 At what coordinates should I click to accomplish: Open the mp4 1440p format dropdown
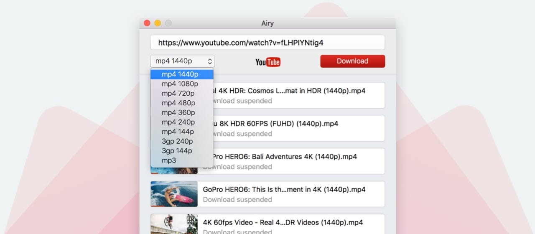click(x=183, y=61)
